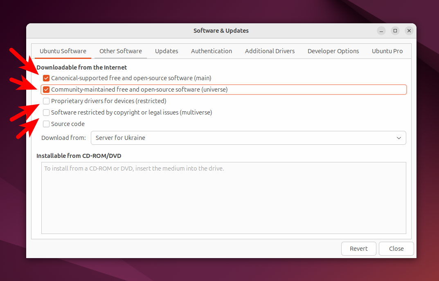Click the Revert button
The image size is (439, 281).
point(358,249)
